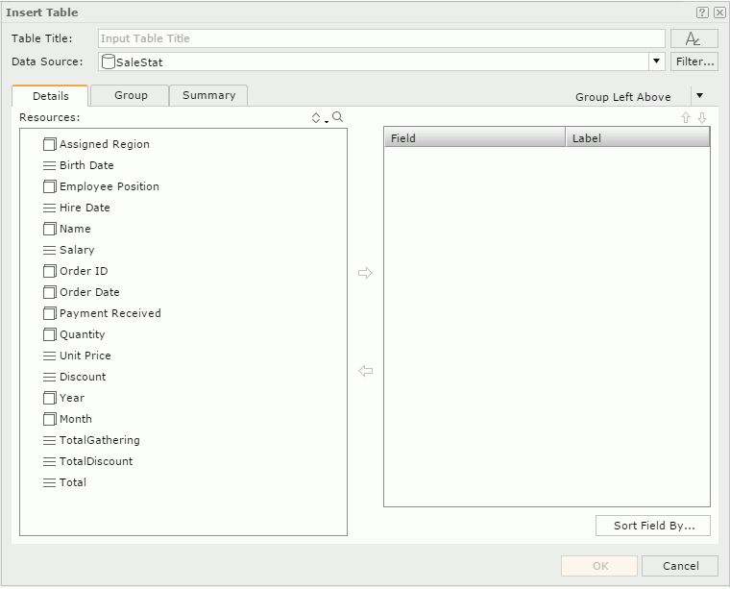Cancel the Insert Table dialog
This screenshot has height=589, width=730.
click(x=680, y=566)
